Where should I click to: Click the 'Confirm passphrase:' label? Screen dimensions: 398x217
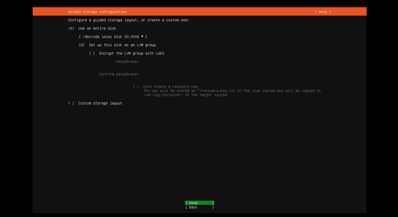pos(119,74)
